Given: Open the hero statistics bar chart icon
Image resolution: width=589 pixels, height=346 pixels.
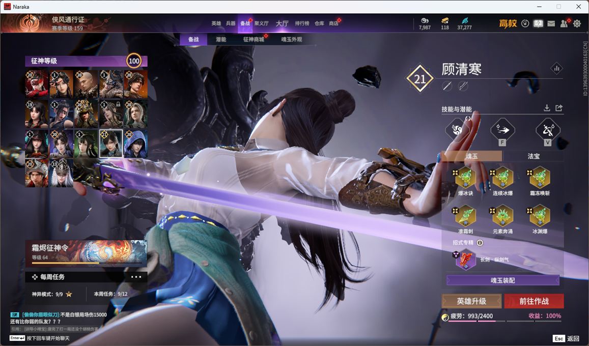Looking at the screenshot, I should [x=557, y=68].
